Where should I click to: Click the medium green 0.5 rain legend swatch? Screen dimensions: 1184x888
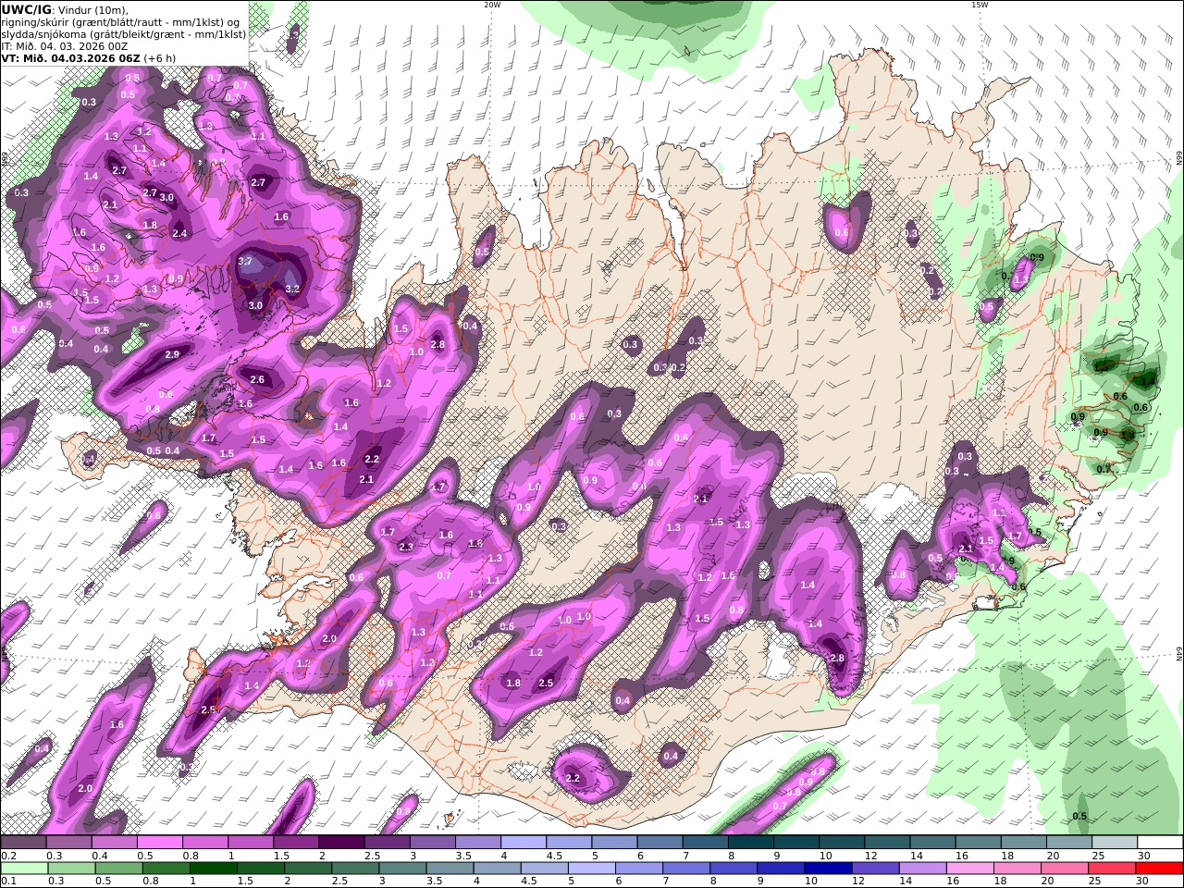click(119, 869)
